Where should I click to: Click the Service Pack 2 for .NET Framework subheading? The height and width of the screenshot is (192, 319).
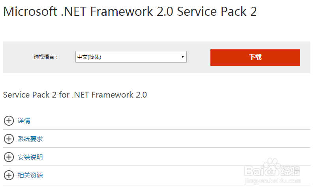click(x=75, y=95)
